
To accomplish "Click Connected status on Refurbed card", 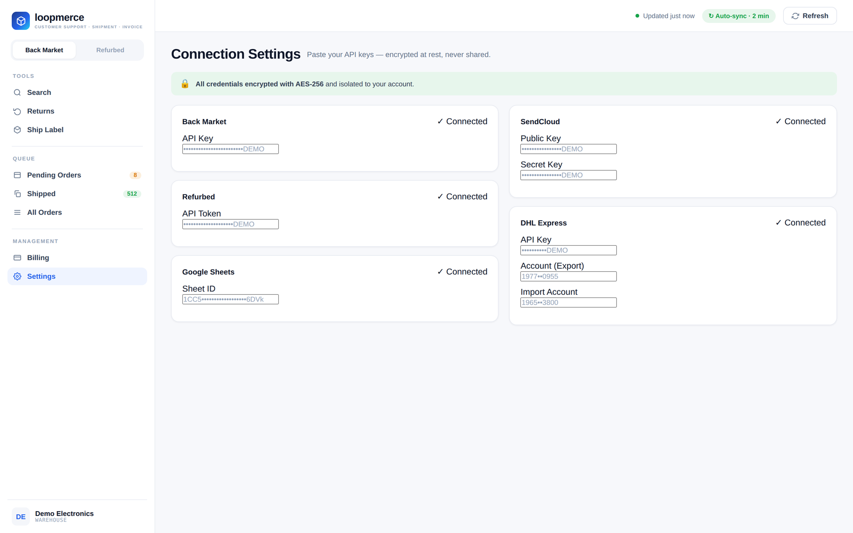I will (x=462, y=197).
